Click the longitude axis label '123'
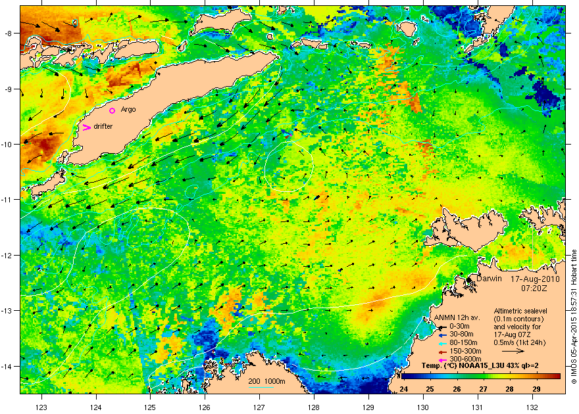This screenshot has height=414, width=579. pos(41,407)
